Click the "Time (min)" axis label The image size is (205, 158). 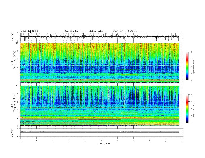click(104, 143)
